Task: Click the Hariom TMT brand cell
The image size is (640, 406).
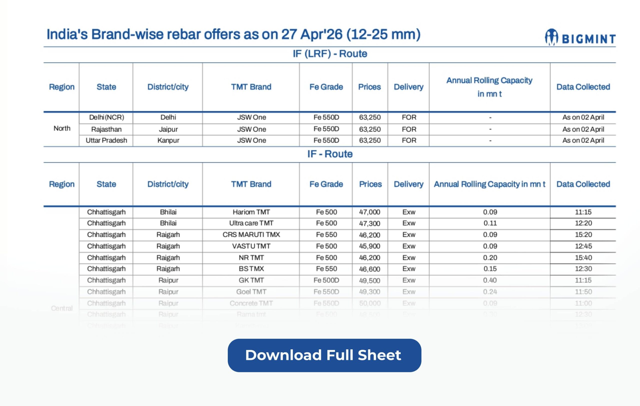Action: click(251, 212)
